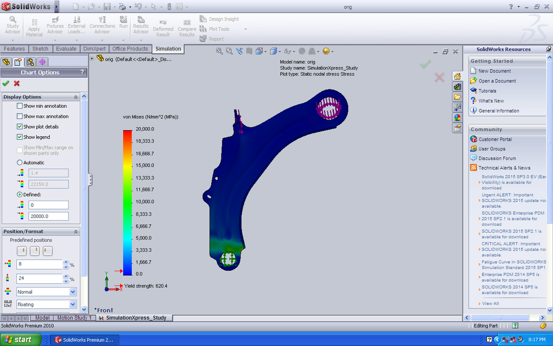Viewport: 553px width, 346px height.
Task: Open the Normal legend width dropdown
Action: coord(73,292)
